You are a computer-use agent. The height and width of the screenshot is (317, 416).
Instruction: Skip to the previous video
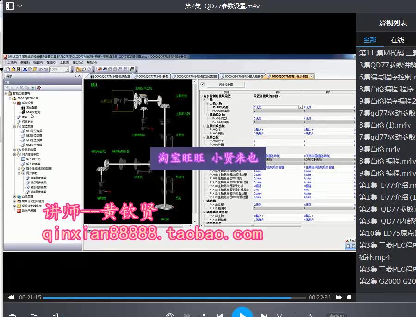[x=220, y=315]
